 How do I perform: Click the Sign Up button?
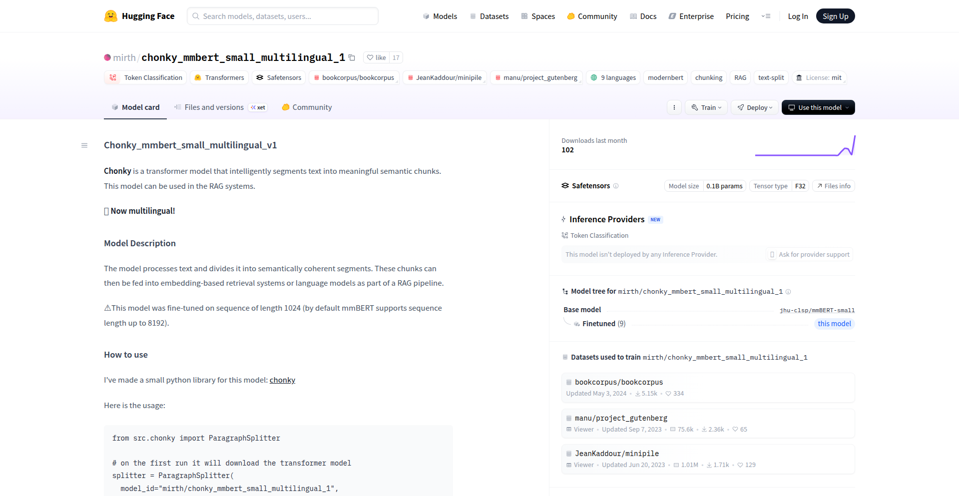coord(835,16)
